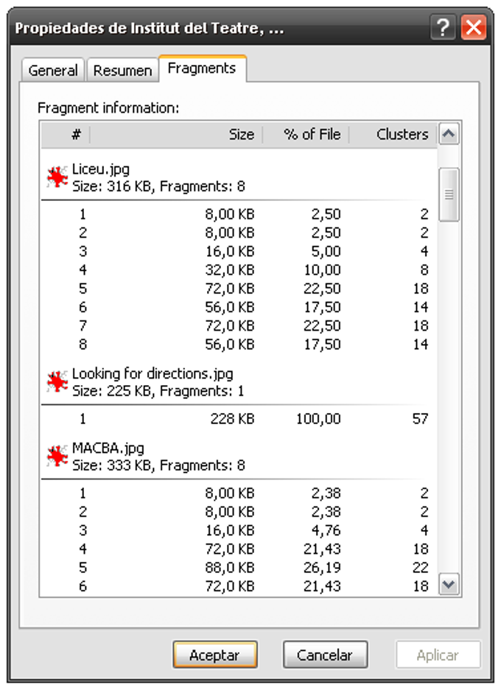Select the Looking for directions.jpg name

pyautogui.click(x=153, y=374)
